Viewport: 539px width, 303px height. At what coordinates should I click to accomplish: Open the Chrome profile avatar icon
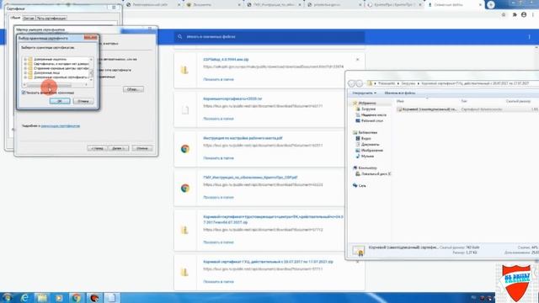[x=524, y=15]
